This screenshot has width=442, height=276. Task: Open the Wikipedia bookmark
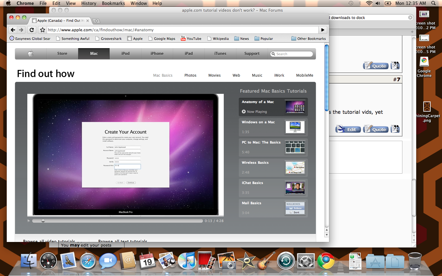tap(218, 39)
